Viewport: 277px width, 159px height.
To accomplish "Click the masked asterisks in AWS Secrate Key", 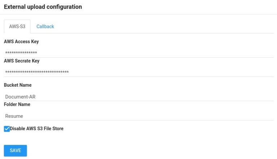I will click(x=37, y=73).
